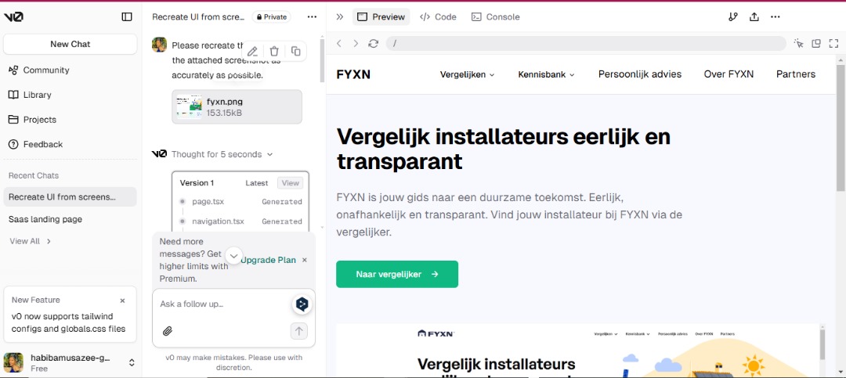The image size is (846, 378).
Task: Click the Private visibility badge
Action: (271, 16)
